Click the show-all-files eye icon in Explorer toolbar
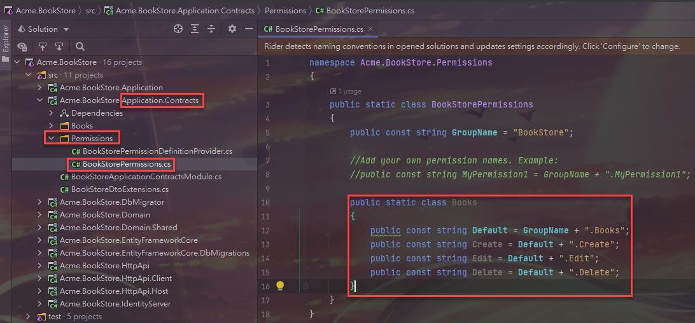Screen dimensions: 695x323 point(22,46)
